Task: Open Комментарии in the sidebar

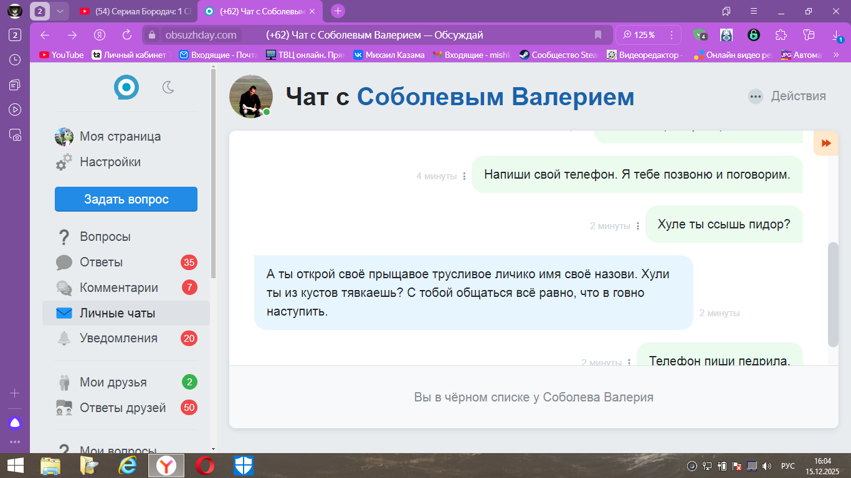Action: (118, 288)
